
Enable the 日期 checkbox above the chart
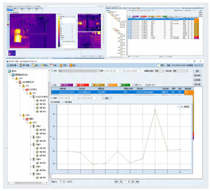pos(52,98)
